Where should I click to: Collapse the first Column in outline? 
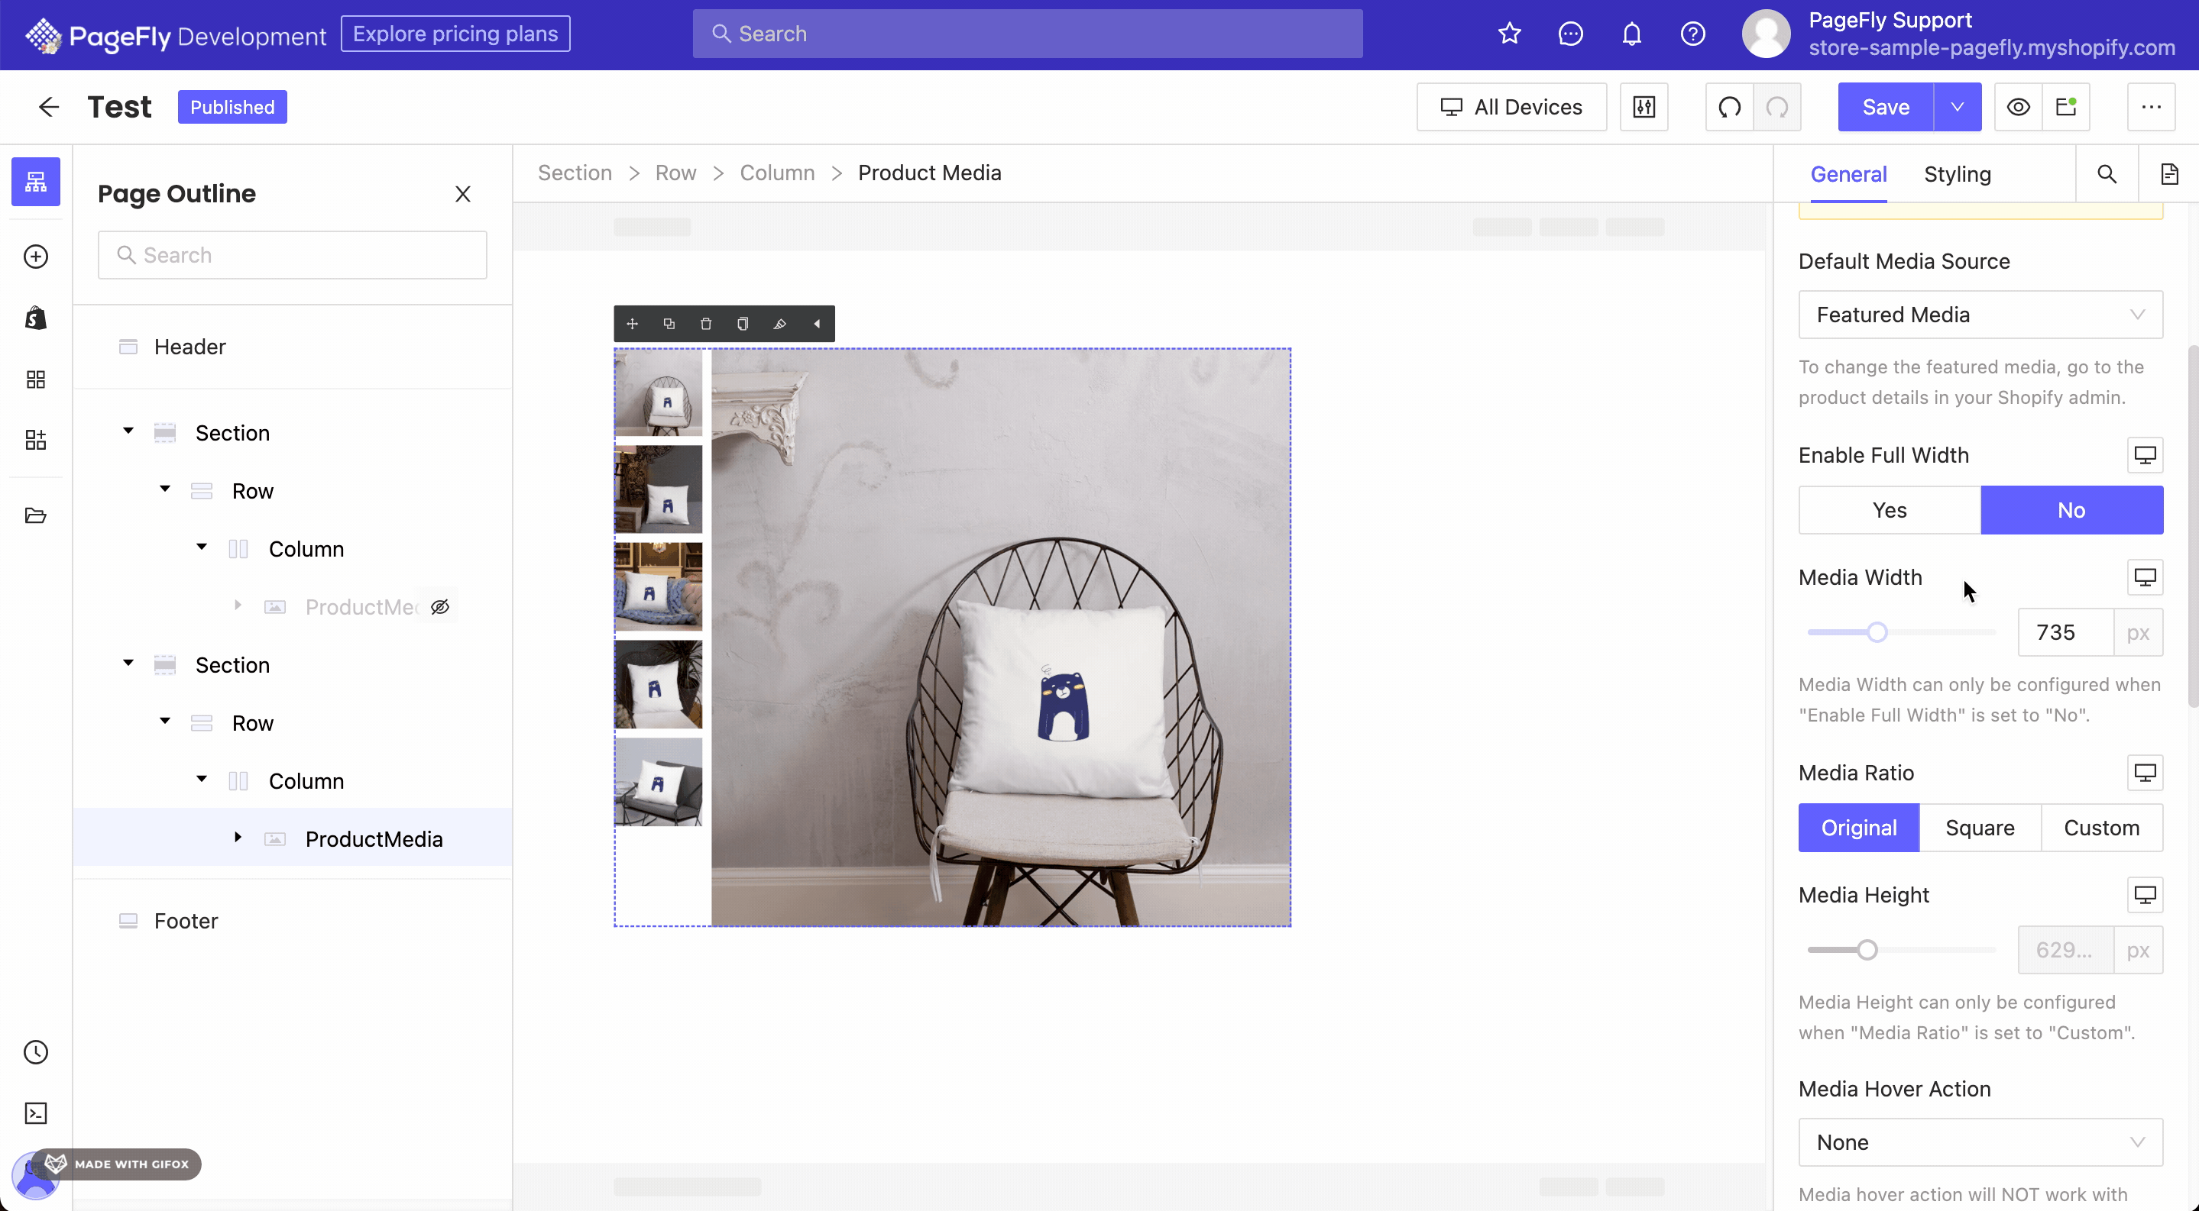coord(202,547)
